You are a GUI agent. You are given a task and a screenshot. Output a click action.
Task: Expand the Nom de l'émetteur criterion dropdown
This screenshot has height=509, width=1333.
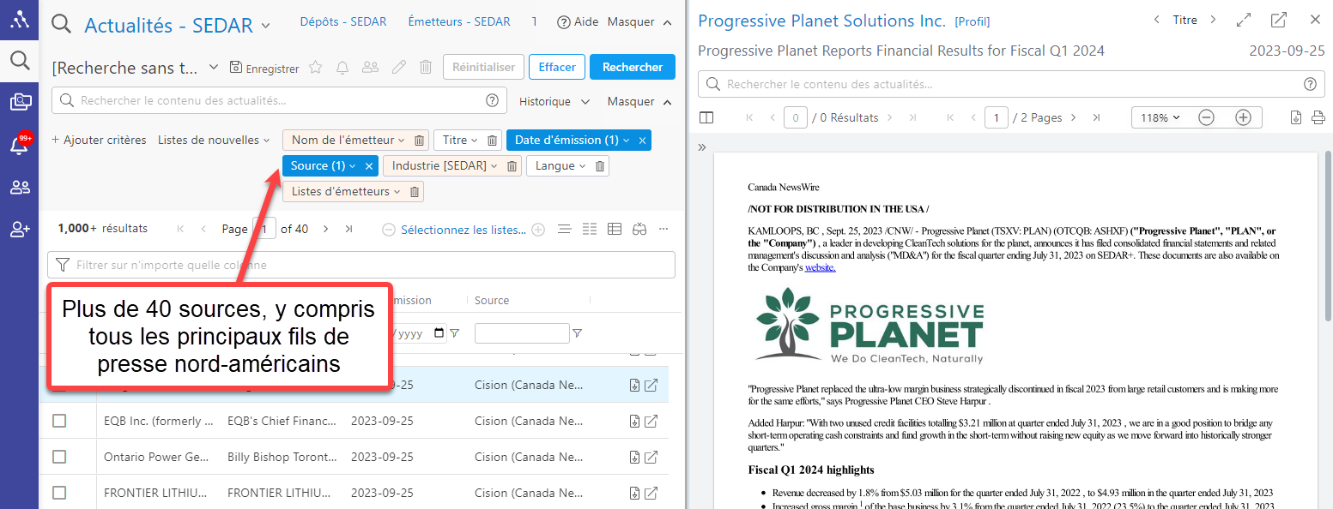[401, 141]
